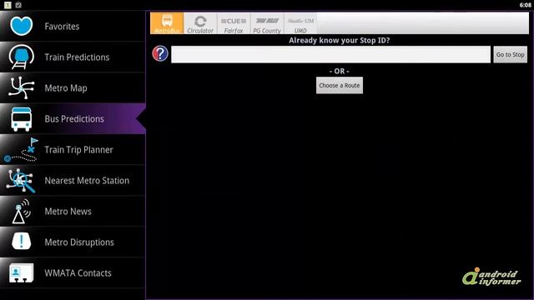Screen dimensions: 534x300
Task: Click the Go to Stop button
Action: point(510,54)
